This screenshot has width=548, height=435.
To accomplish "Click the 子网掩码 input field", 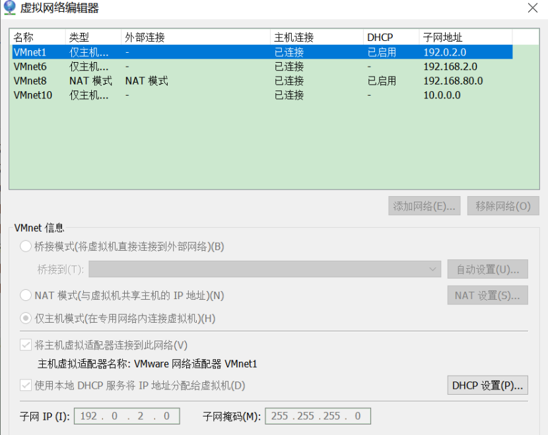I will tap(318, 416).
